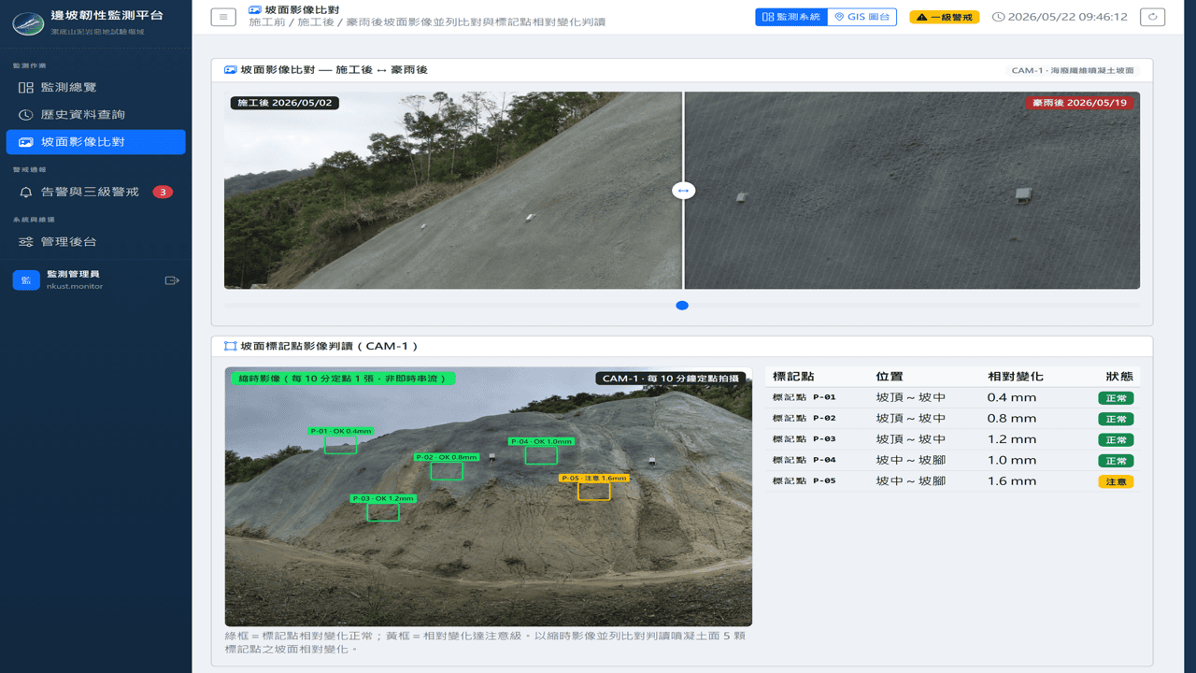Click the frame icon in 坡面標記點影像判讀 header
This screenshot has height=673, width=1196.
[x=230, y=346]
